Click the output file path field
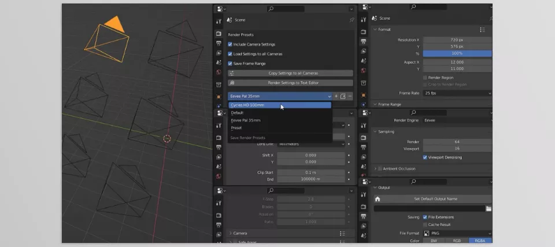The image size is (555, 247). point(430,209)
